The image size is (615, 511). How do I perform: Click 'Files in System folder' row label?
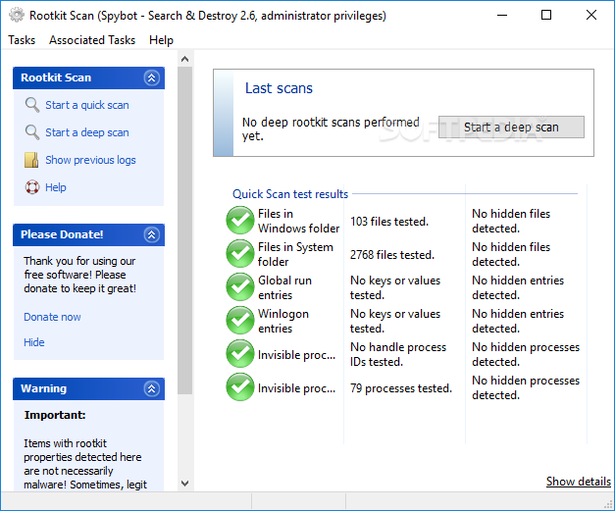coord(296,254)
